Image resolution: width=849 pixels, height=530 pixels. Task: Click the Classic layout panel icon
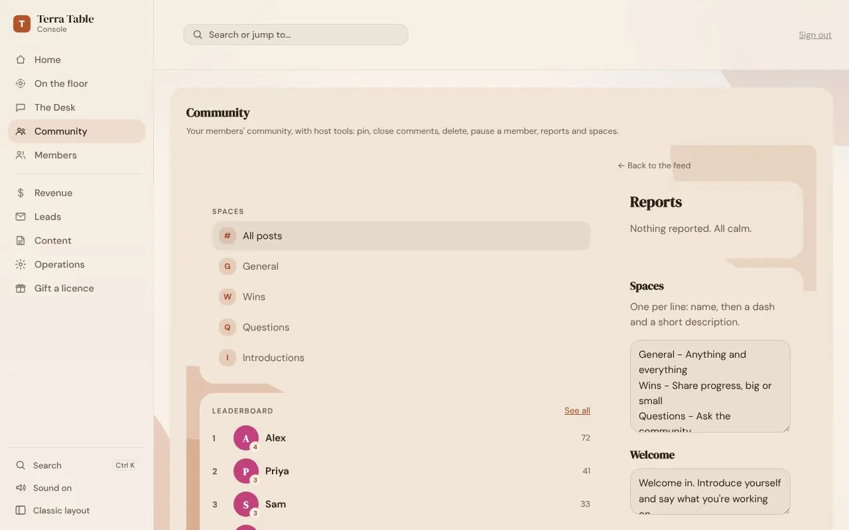[x=21, y=511]
